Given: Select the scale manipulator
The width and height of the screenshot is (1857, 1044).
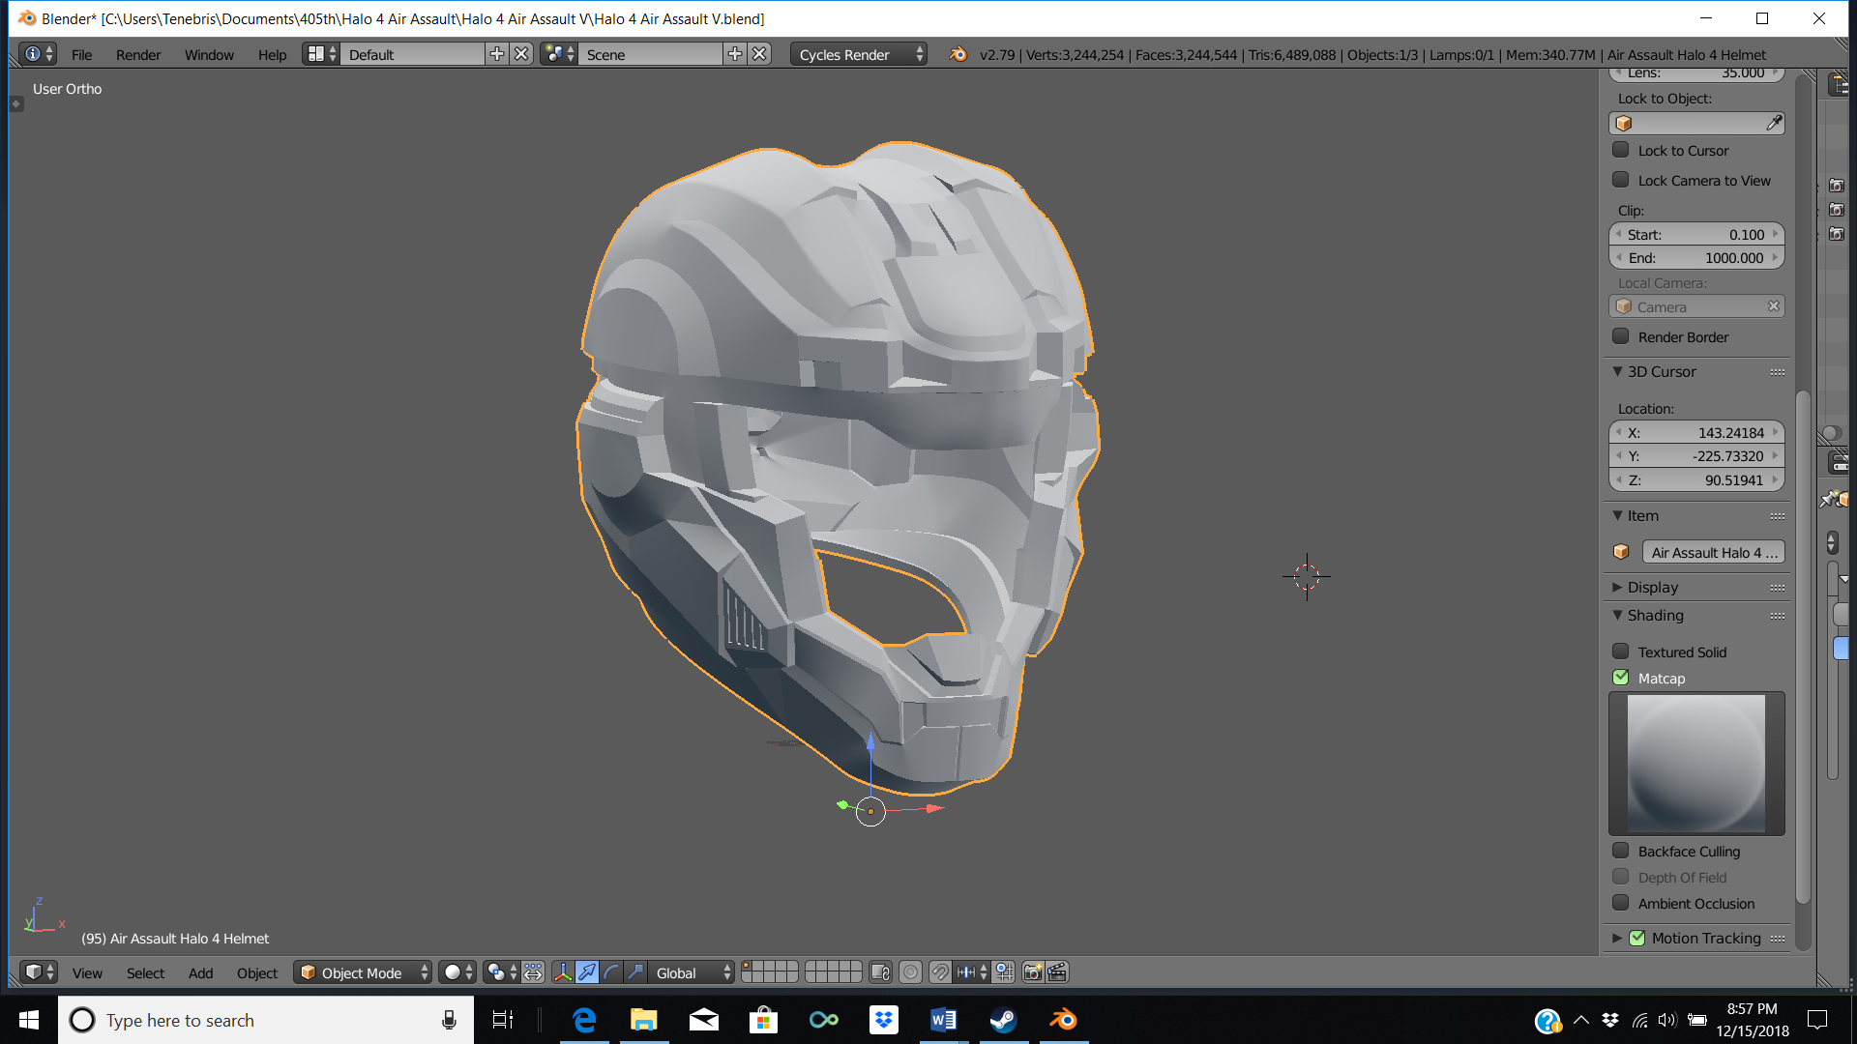Looking at the screenshot, I should [635, 972].
